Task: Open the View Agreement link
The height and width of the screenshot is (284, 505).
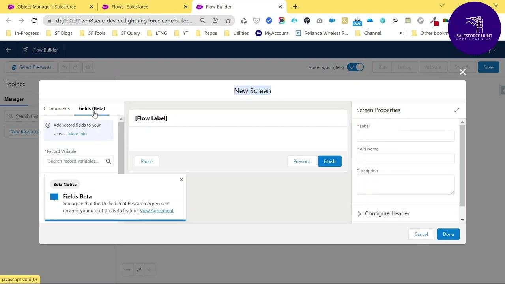Action: coord(157,211)
